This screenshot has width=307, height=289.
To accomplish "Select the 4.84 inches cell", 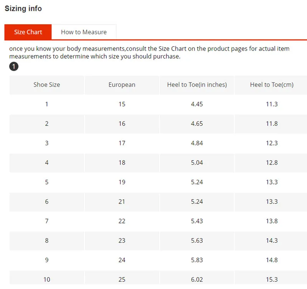I will (x=197, y=143).
